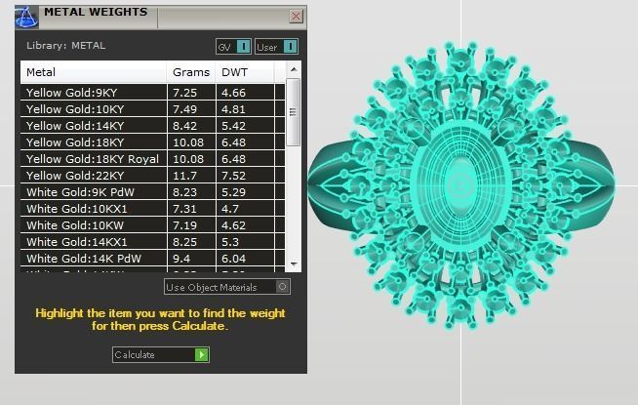Close the Metal Weights panel
638x405 pixels.
pyautogui.click(x=296, y=17)
